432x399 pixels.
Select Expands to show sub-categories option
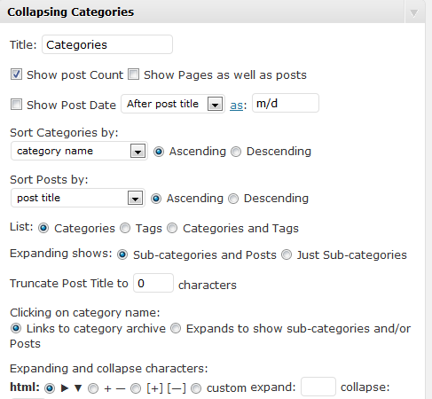point(176,328)
